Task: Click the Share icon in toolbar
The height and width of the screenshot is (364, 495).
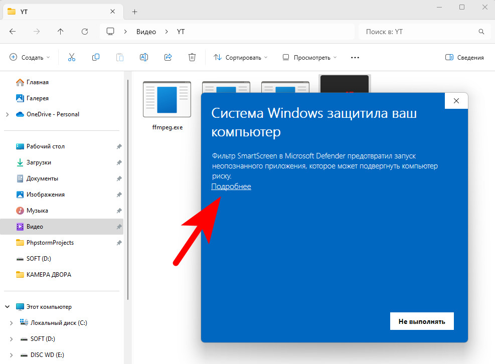Action: [x=168, y=58]
